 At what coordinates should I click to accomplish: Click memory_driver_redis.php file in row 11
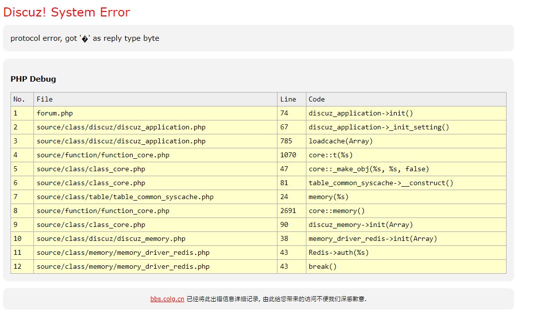[x=155, y=253]
